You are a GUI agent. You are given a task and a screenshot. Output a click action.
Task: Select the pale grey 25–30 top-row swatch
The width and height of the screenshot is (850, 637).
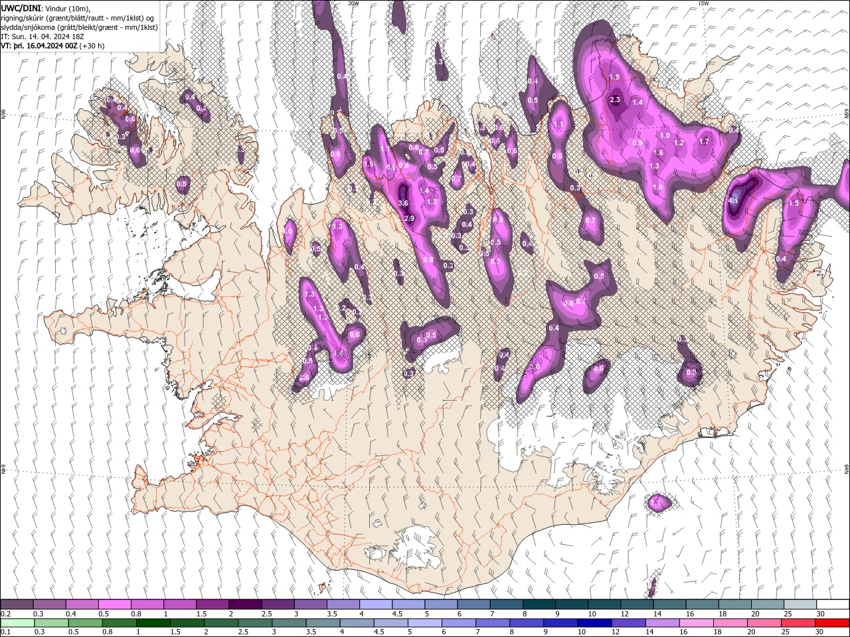[800, 604]
